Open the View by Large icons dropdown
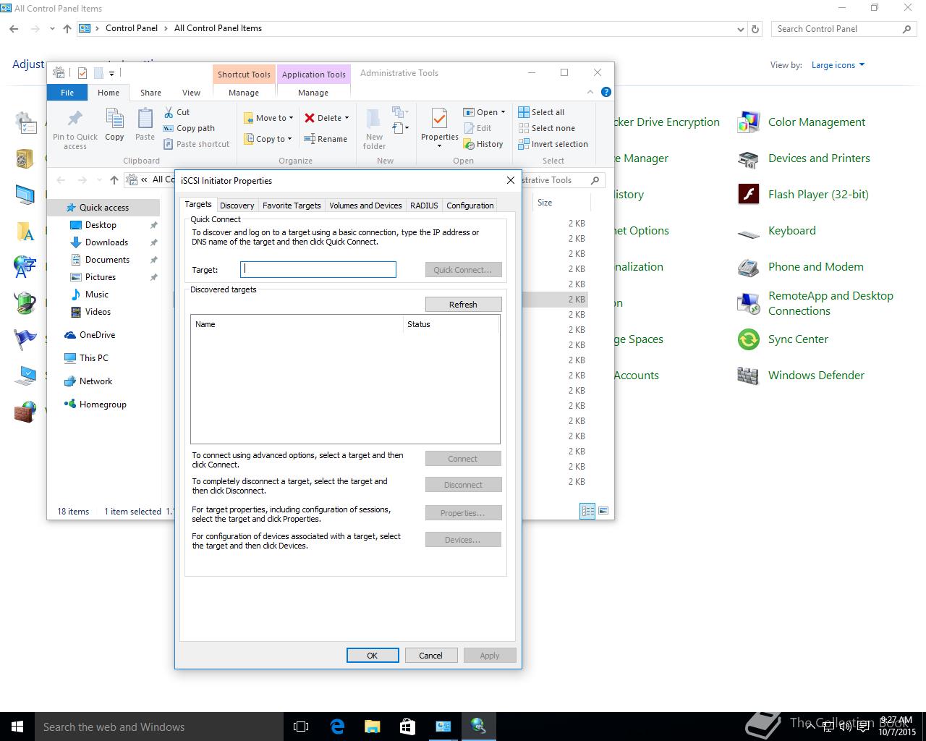The height and width of the screenshot is (741, 926). (x=838, y=65)
